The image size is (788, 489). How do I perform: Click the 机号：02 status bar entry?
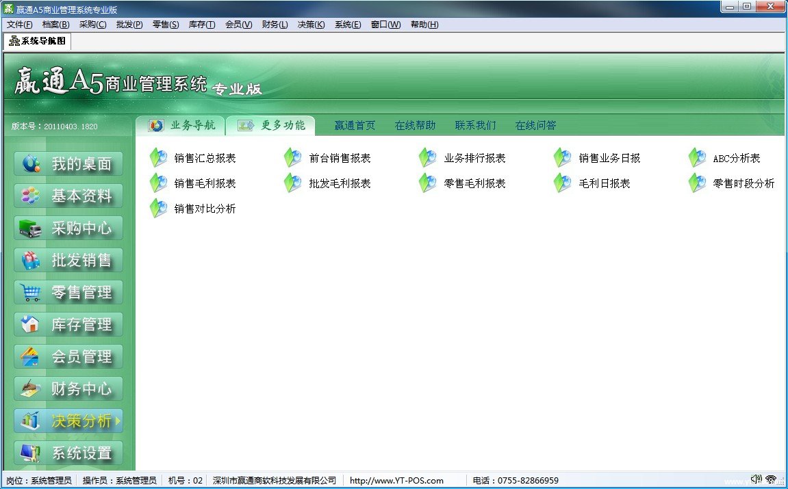pos(186,481)
